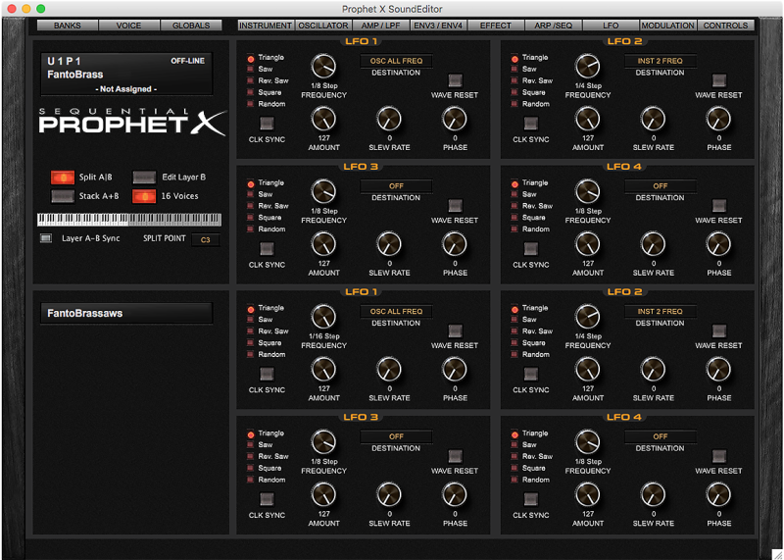Click the FantoBrassaws layer name field

[124, 314]
